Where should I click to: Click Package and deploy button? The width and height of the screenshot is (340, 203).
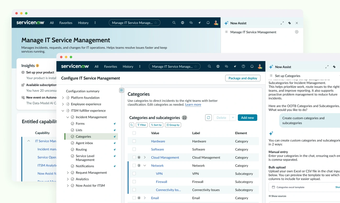point(243,78)
